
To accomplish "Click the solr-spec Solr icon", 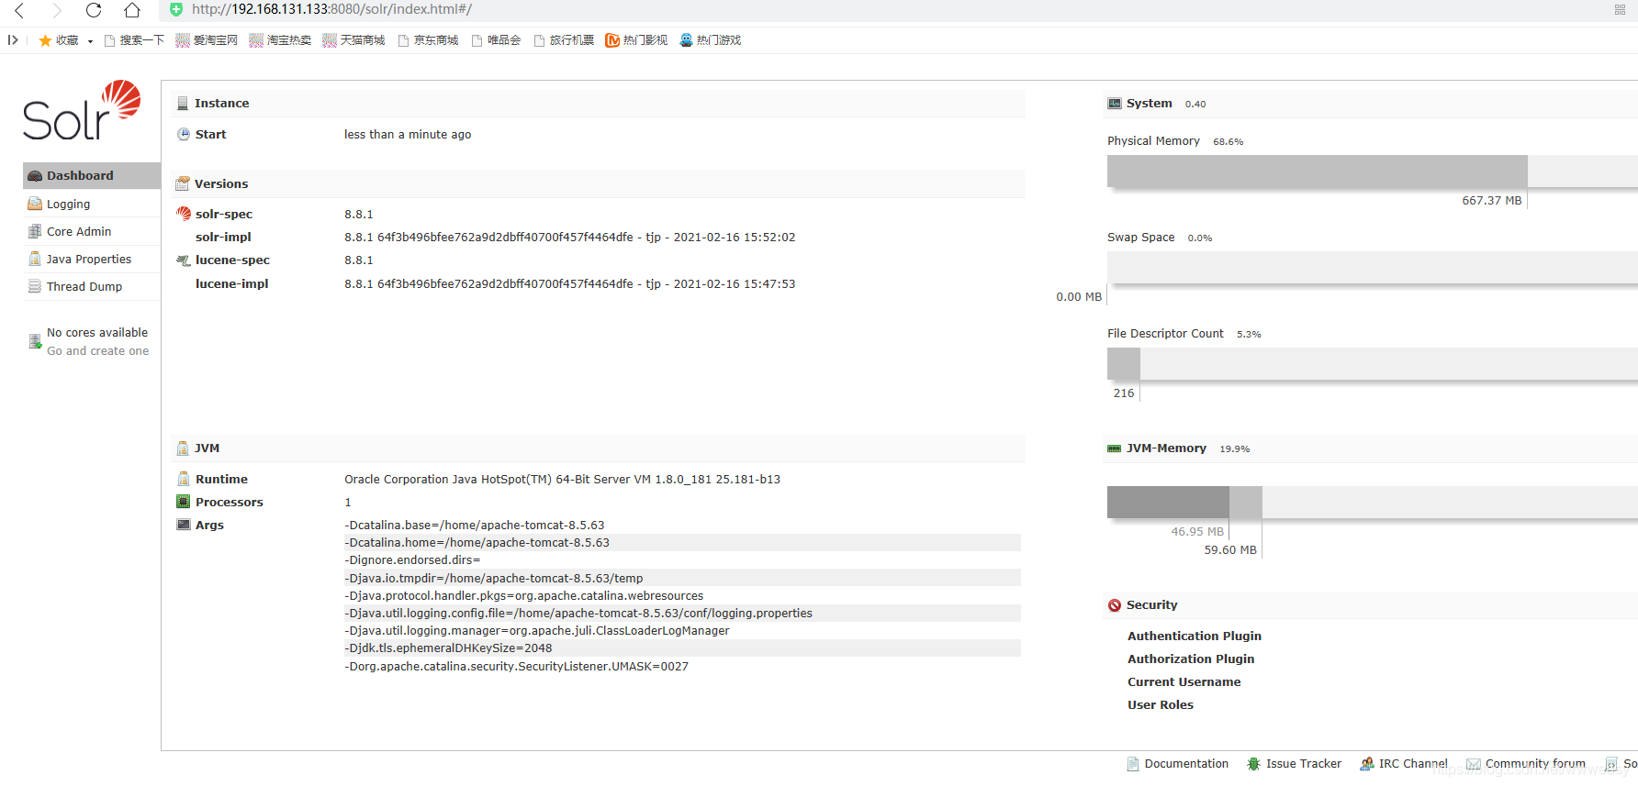I will (184, 214).
